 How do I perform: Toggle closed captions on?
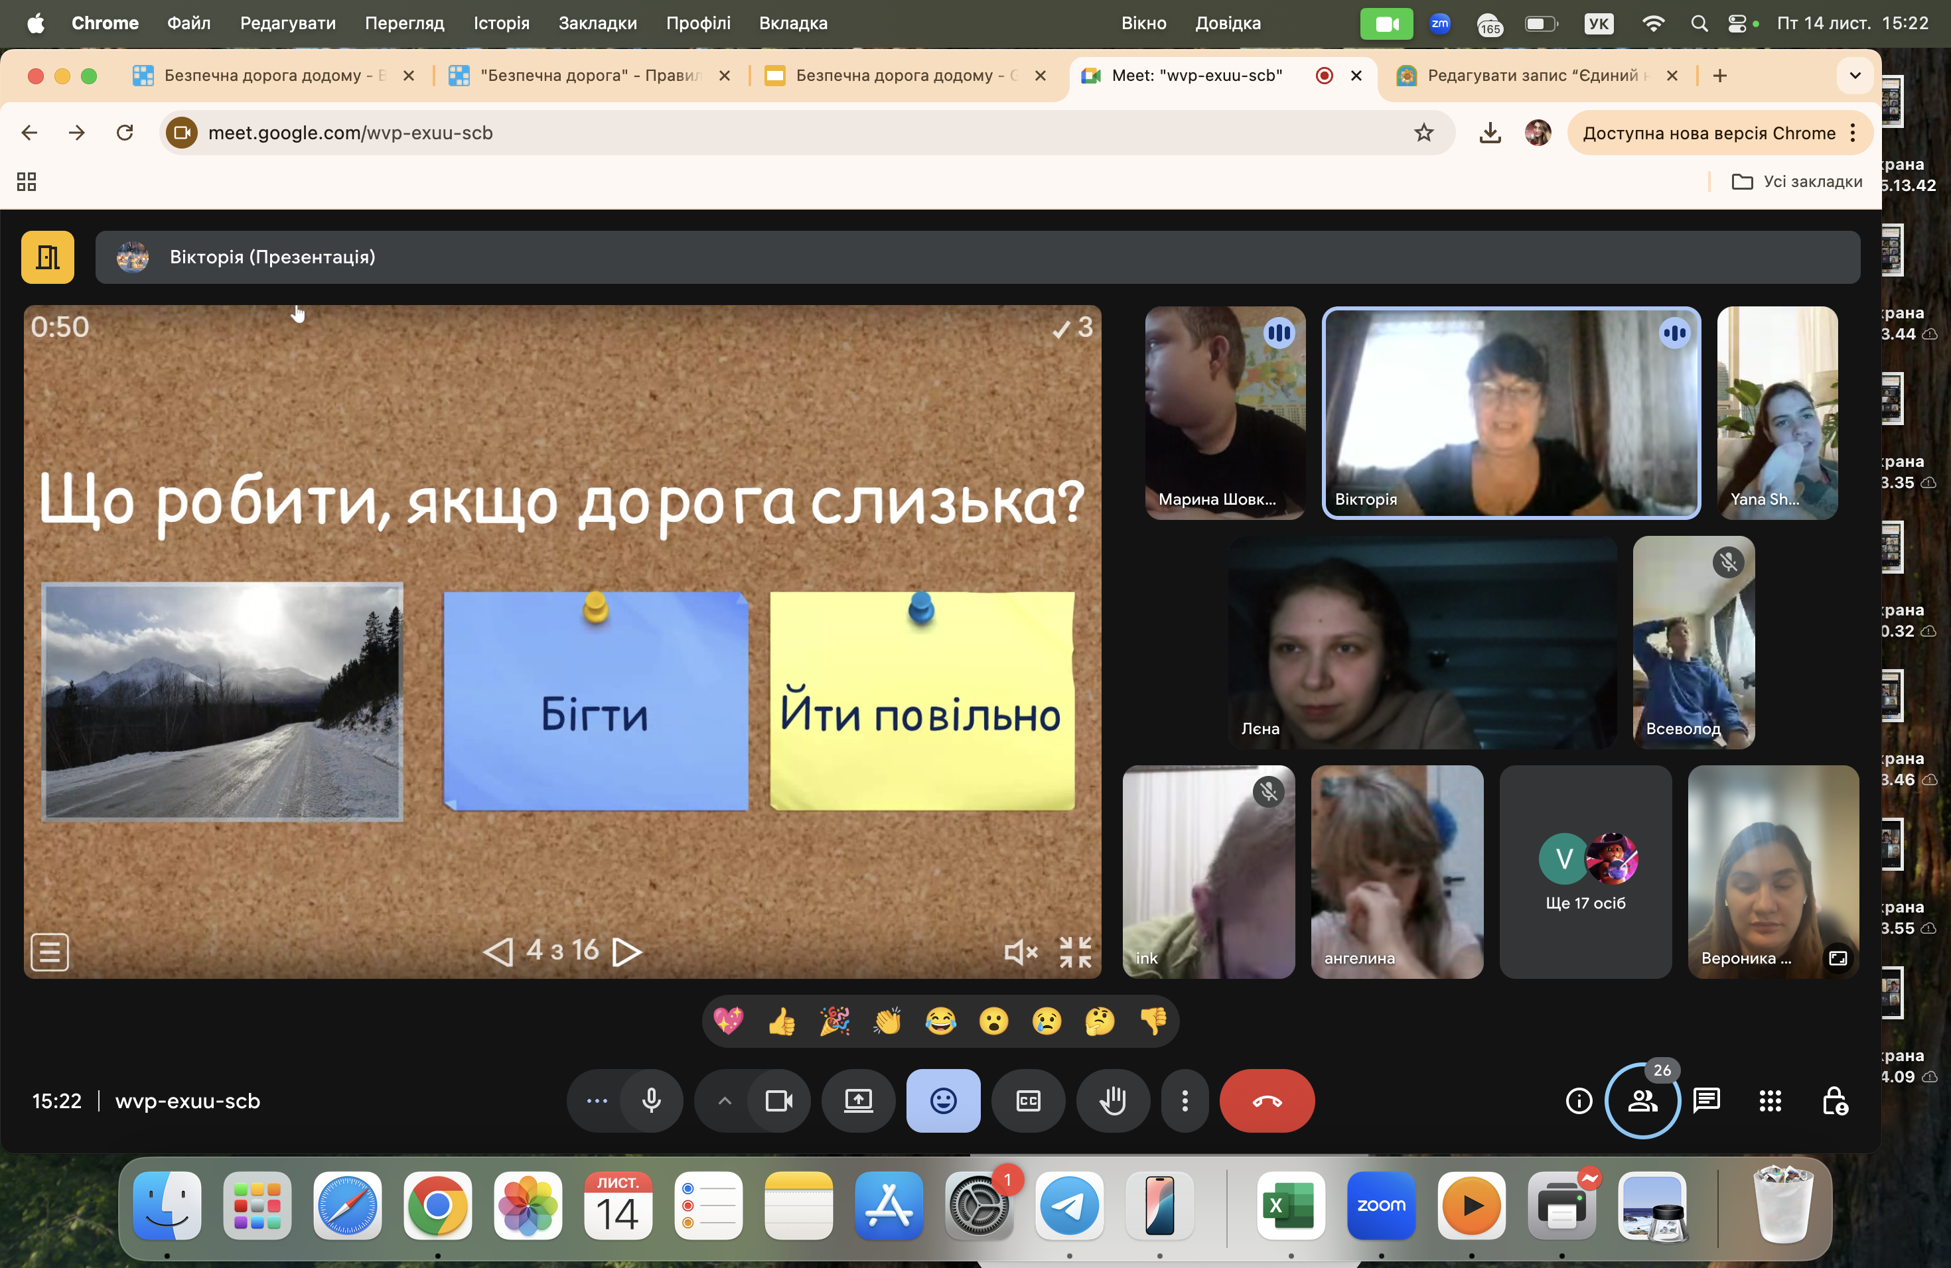1028,1101
